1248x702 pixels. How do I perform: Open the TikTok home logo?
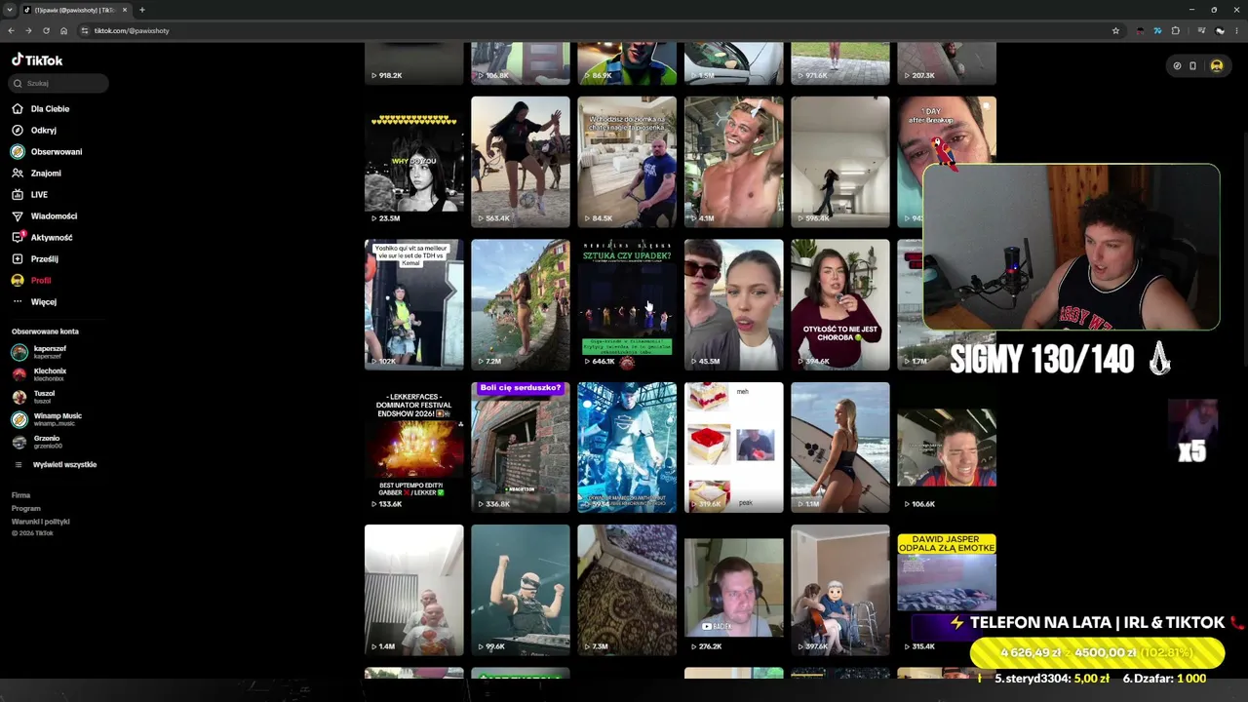37,59
